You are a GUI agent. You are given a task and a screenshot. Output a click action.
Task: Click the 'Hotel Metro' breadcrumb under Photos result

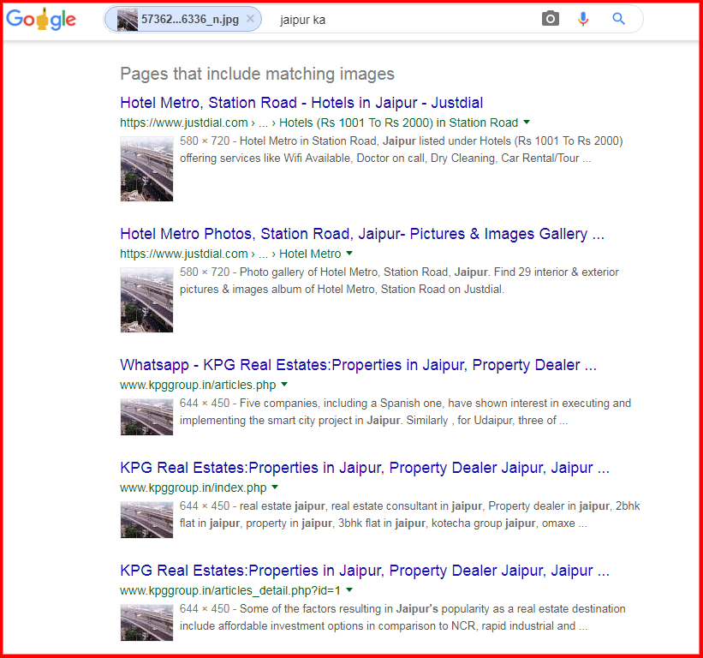[310, 254]
